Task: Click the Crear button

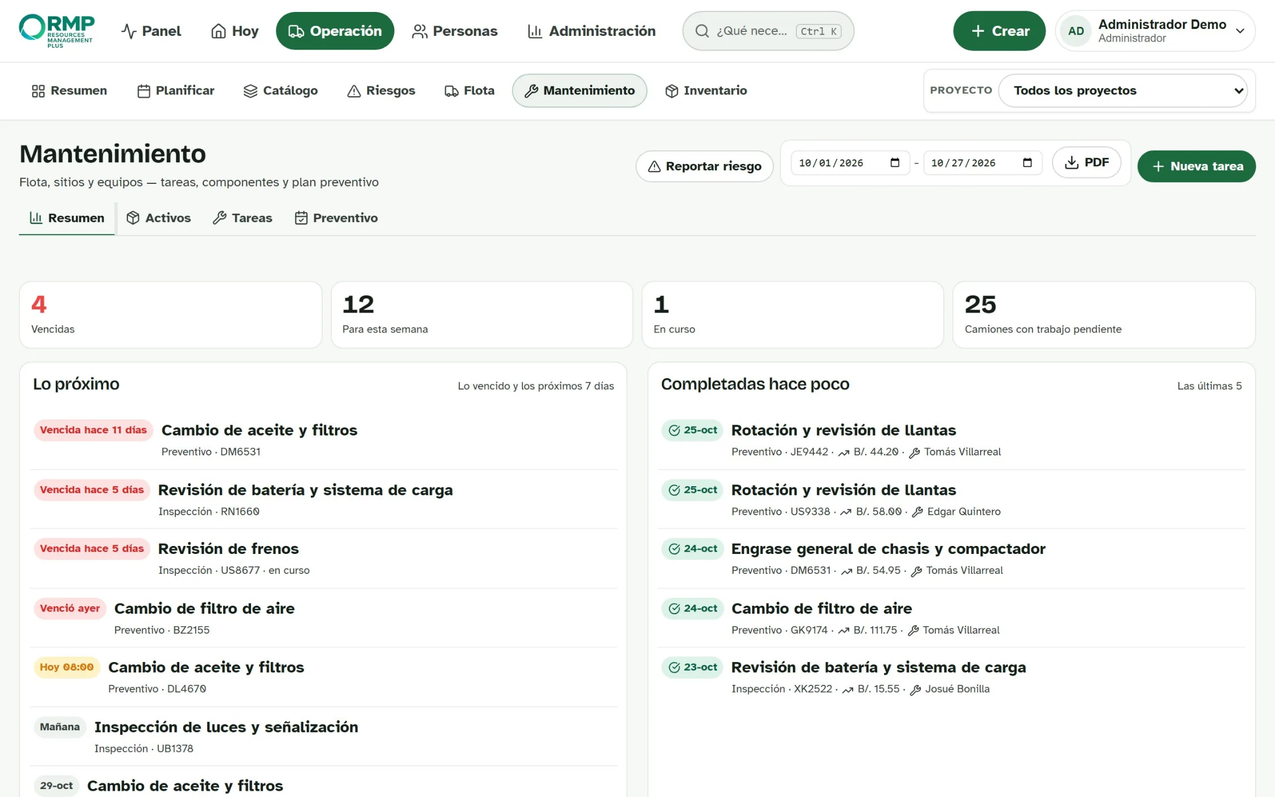Action: (x=999, y=31)
